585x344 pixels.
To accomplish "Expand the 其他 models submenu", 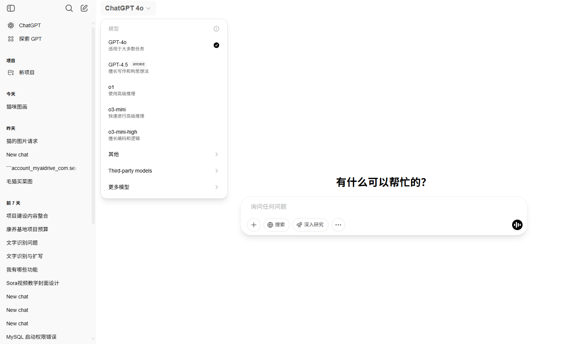I will tap(164, 154).
